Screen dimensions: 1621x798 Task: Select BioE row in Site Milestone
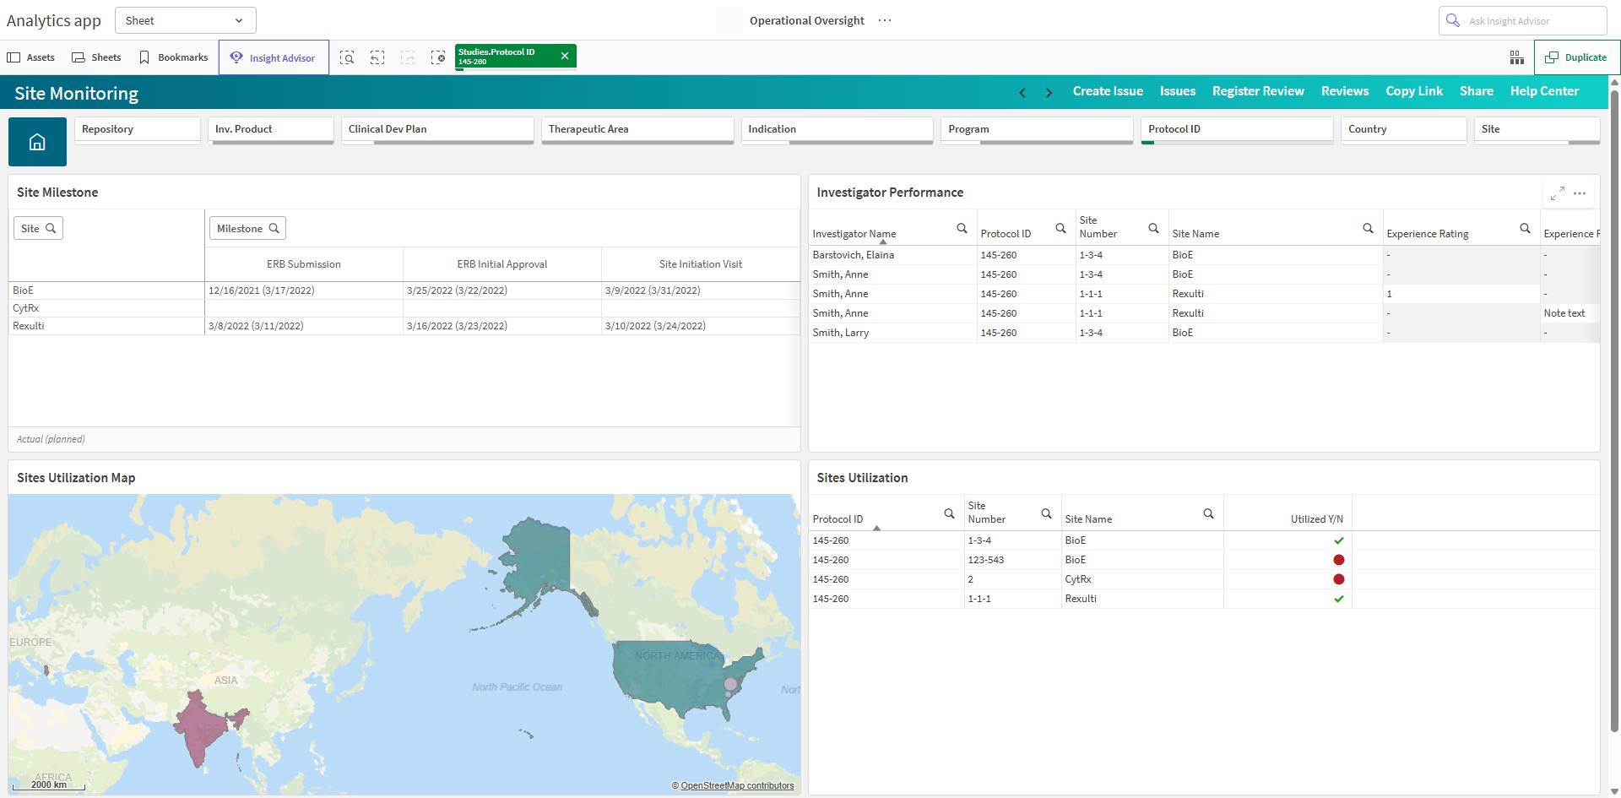coord(106,290)
